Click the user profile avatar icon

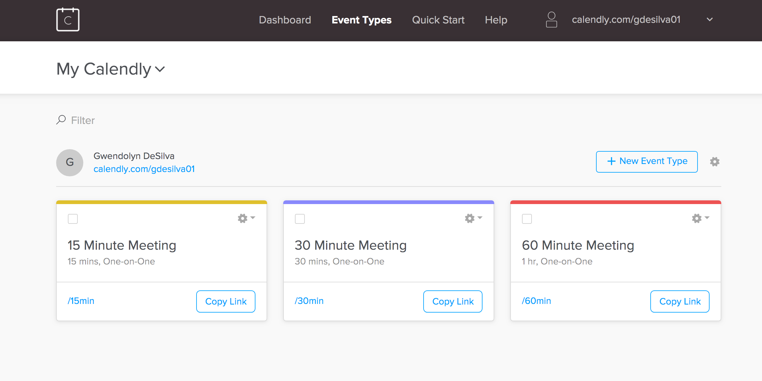[x=551, y=20]
